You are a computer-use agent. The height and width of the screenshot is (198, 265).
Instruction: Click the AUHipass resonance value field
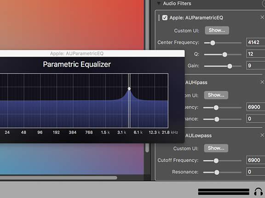(255, 119)
